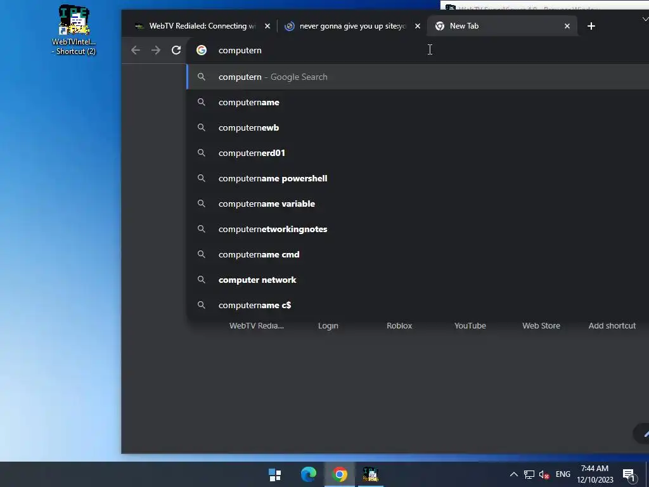Select the 'computername variable' suggestion
The image size is (649, 487).
[418, 204]
